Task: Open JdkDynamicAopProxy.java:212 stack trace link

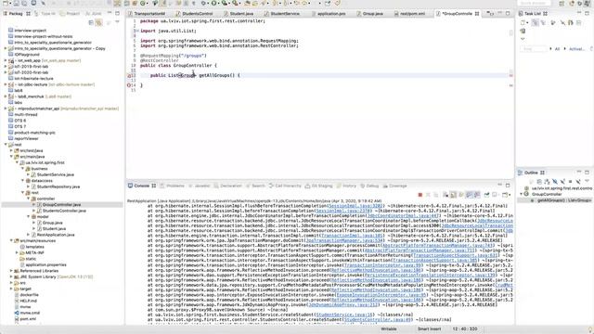Action: [343, 304]
